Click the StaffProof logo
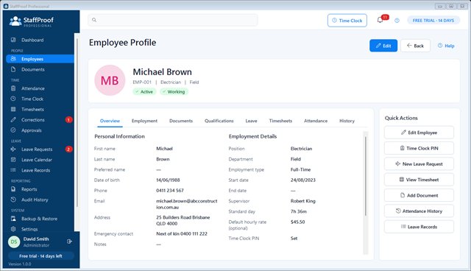The image size is (471, 271). (31, 21)
